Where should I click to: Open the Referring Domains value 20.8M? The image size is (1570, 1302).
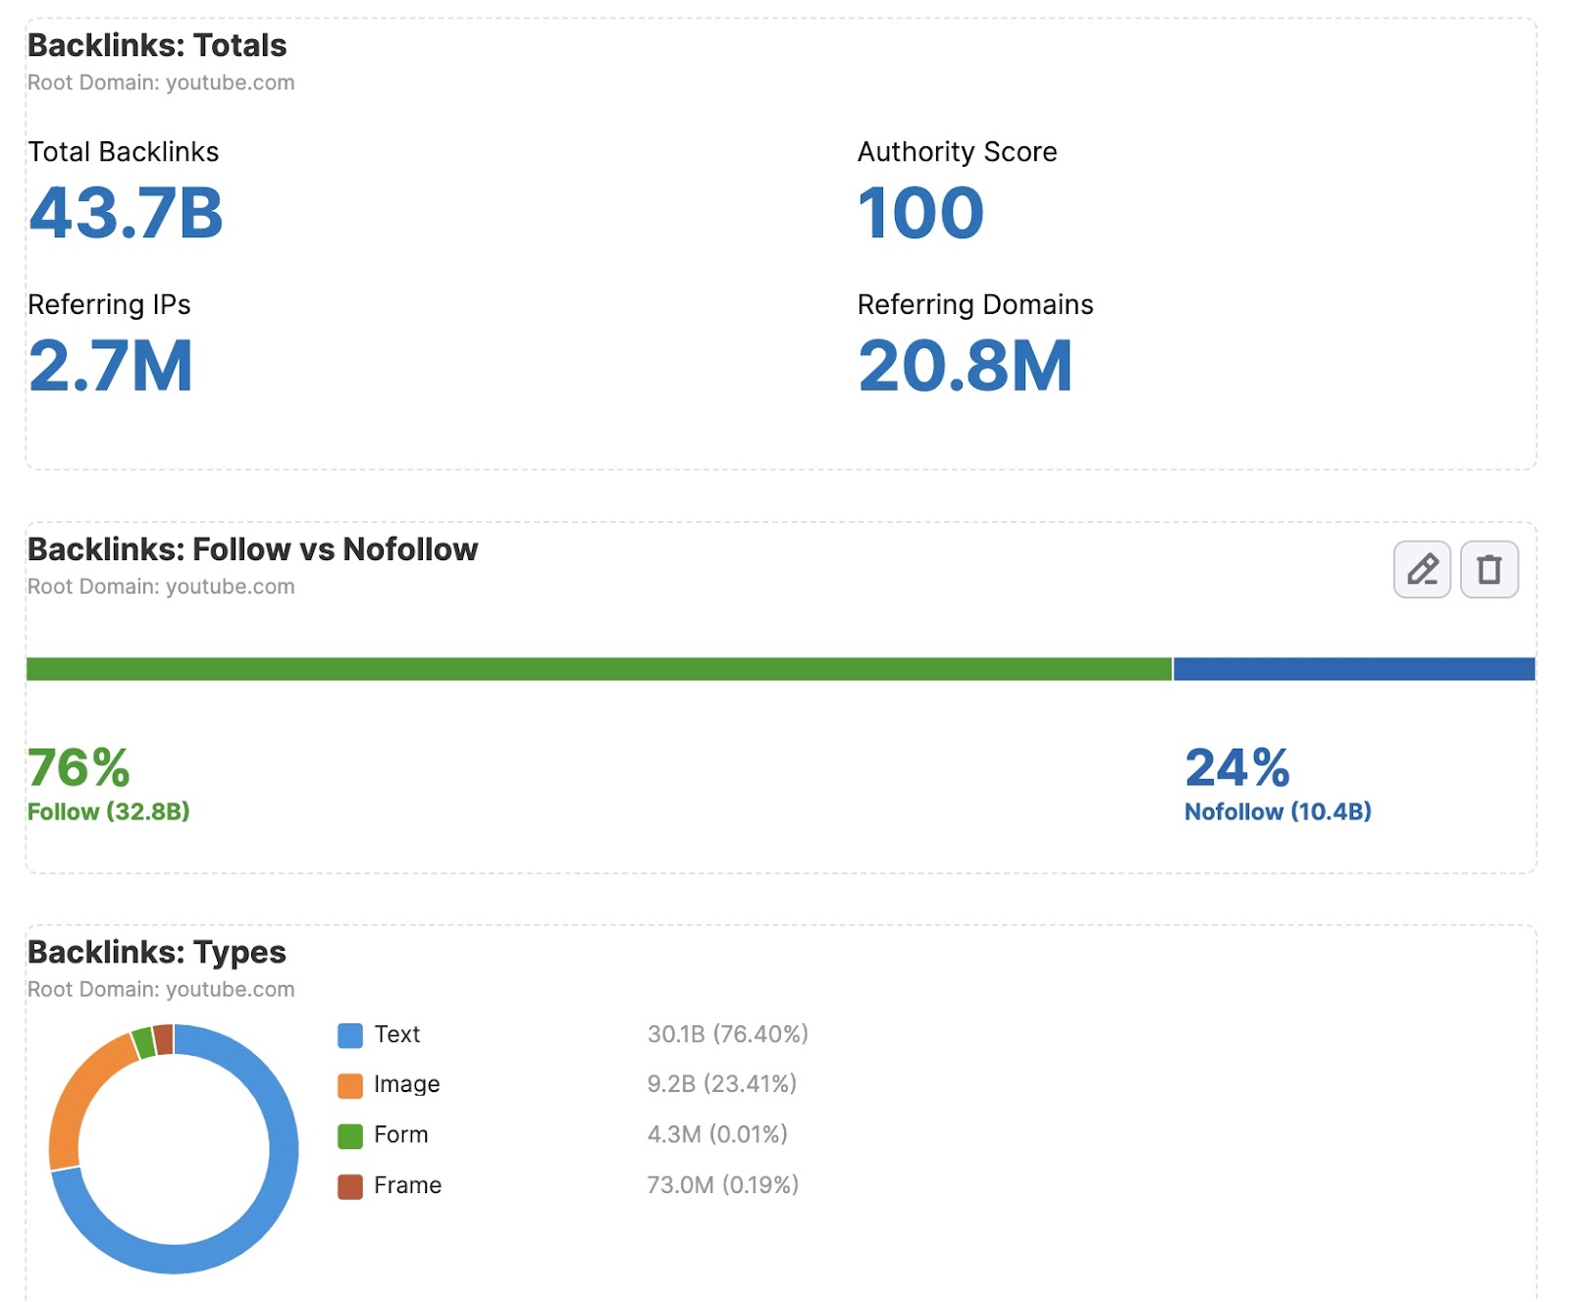click(x=966, y=368)
